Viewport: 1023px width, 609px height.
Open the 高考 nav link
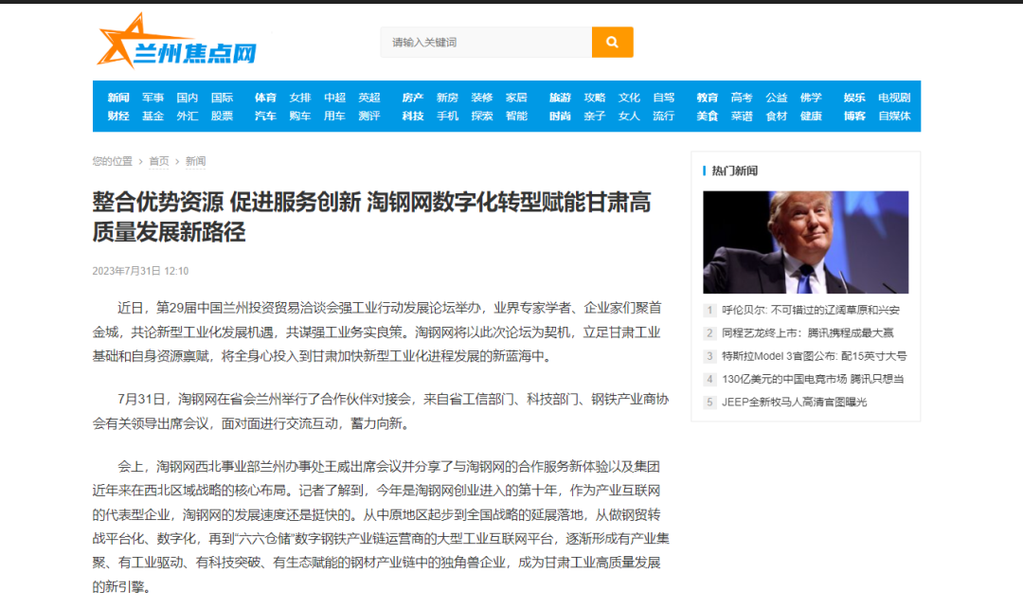tap(742, 98)
